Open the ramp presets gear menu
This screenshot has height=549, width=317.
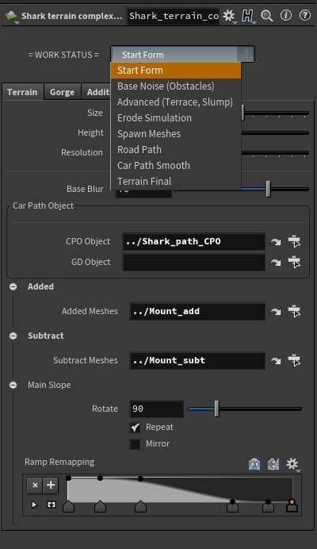292,464
